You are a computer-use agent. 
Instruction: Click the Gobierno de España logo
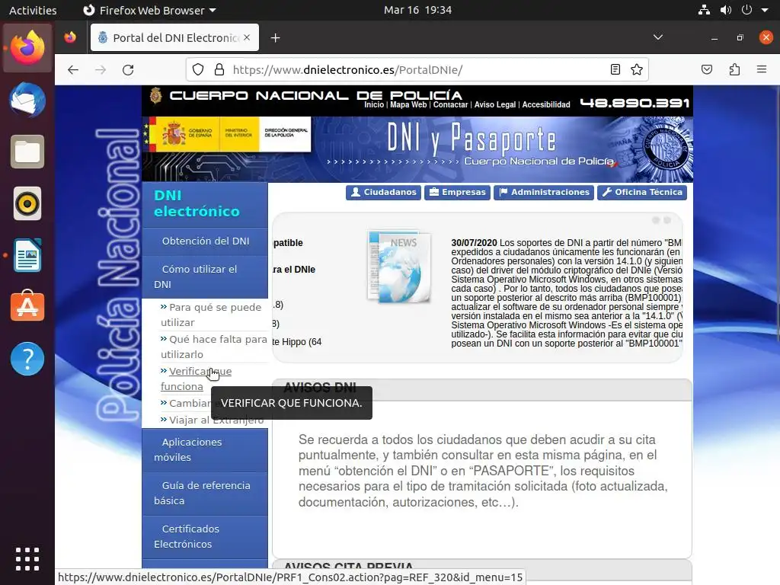(x=188, y=134)
